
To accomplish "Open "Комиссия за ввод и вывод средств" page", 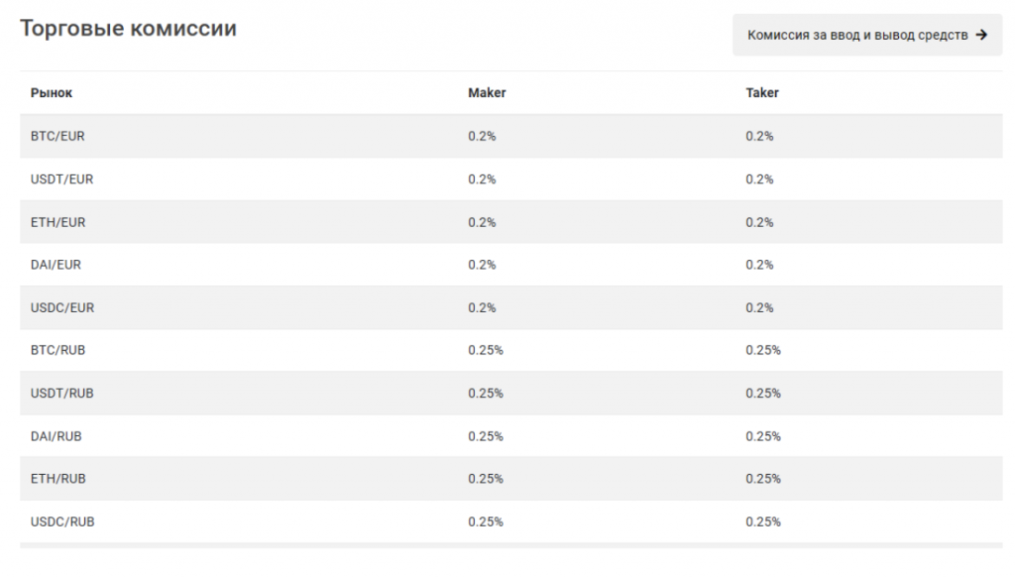I will (x=857, y=35).
